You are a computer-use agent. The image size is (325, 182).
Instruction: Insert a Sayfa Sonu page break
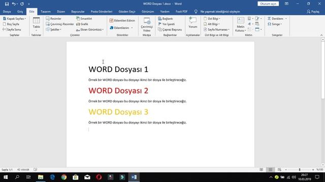coord(12,29)
